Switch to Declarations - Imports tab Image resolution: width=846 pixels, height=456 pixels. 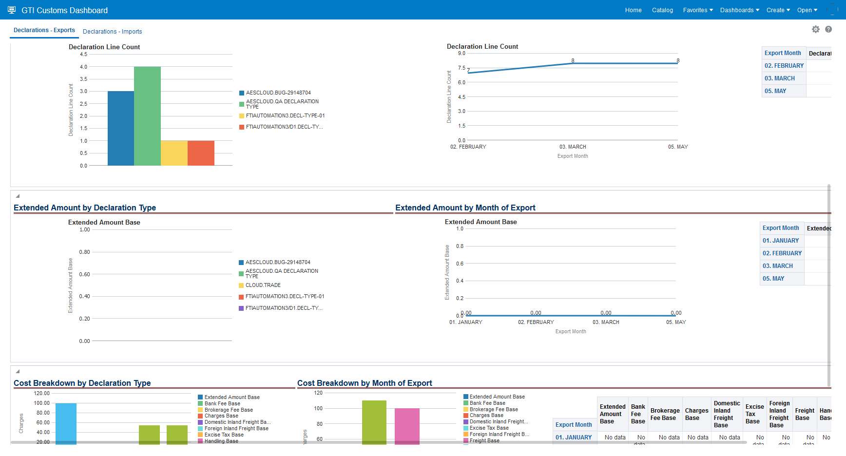(113, 32)
